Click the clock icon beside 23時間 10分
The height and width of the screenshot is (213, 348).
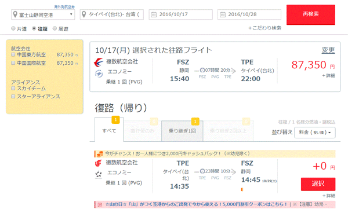(202, 171)
